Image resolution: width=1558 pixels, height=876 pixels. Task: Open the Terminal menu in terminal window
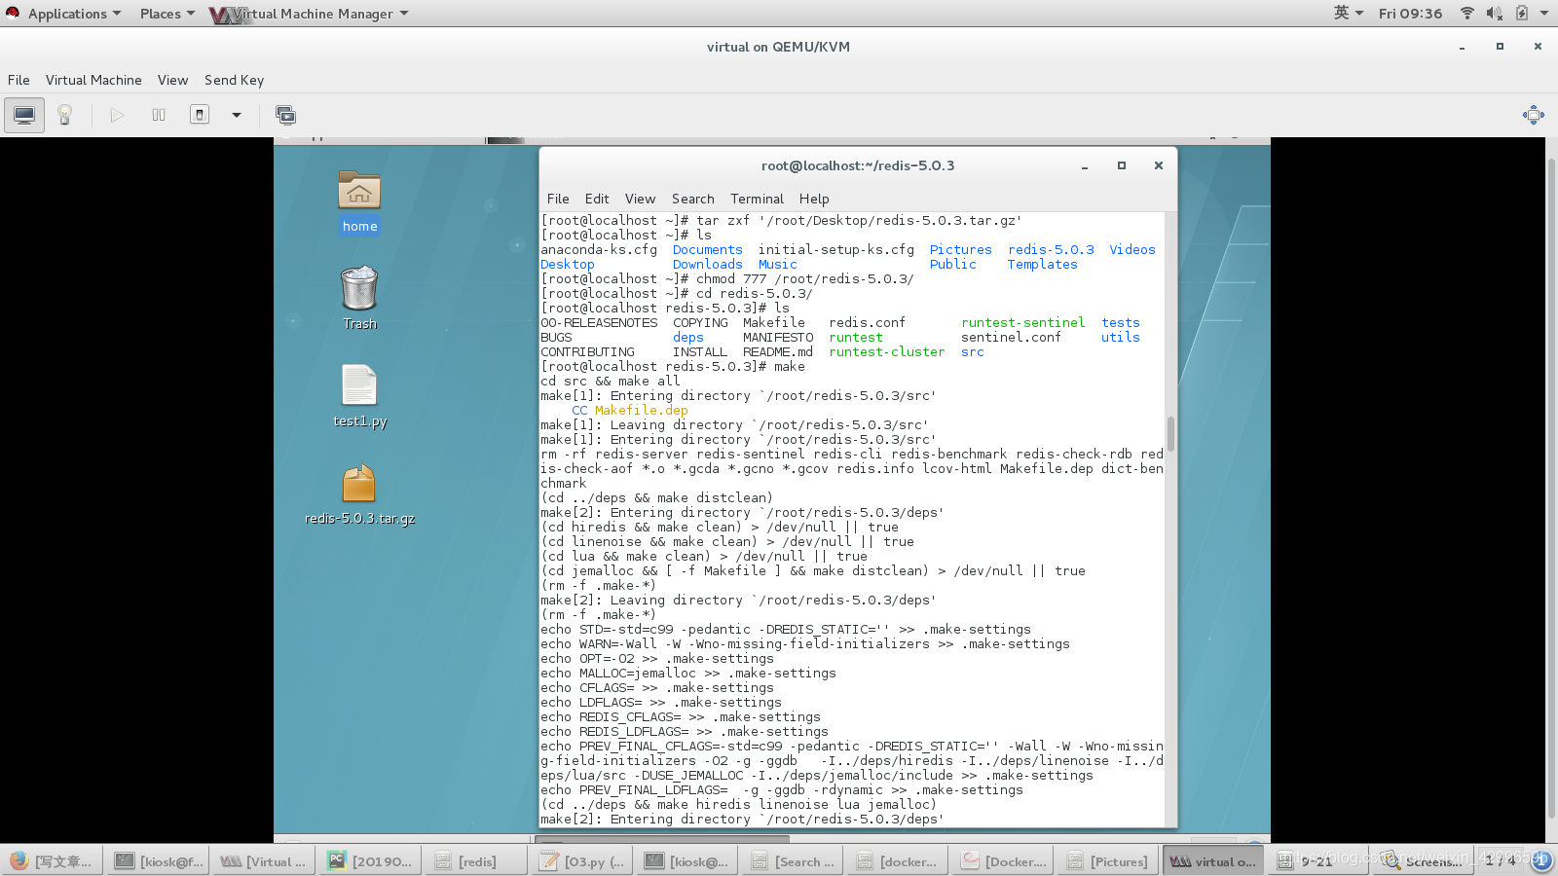coord(757,199)
